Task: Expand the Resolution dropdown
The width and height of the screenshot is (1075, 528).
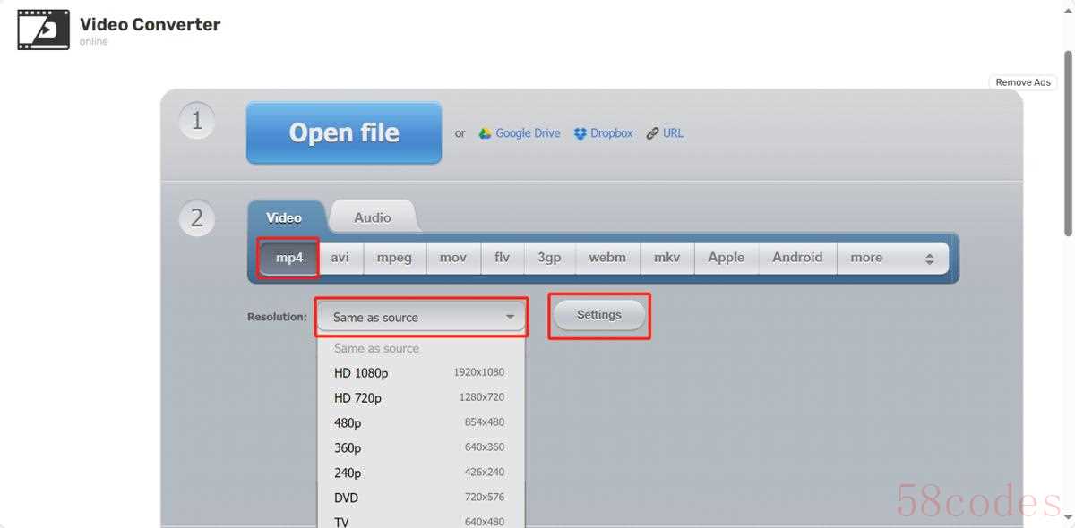Action: (421, 317)
